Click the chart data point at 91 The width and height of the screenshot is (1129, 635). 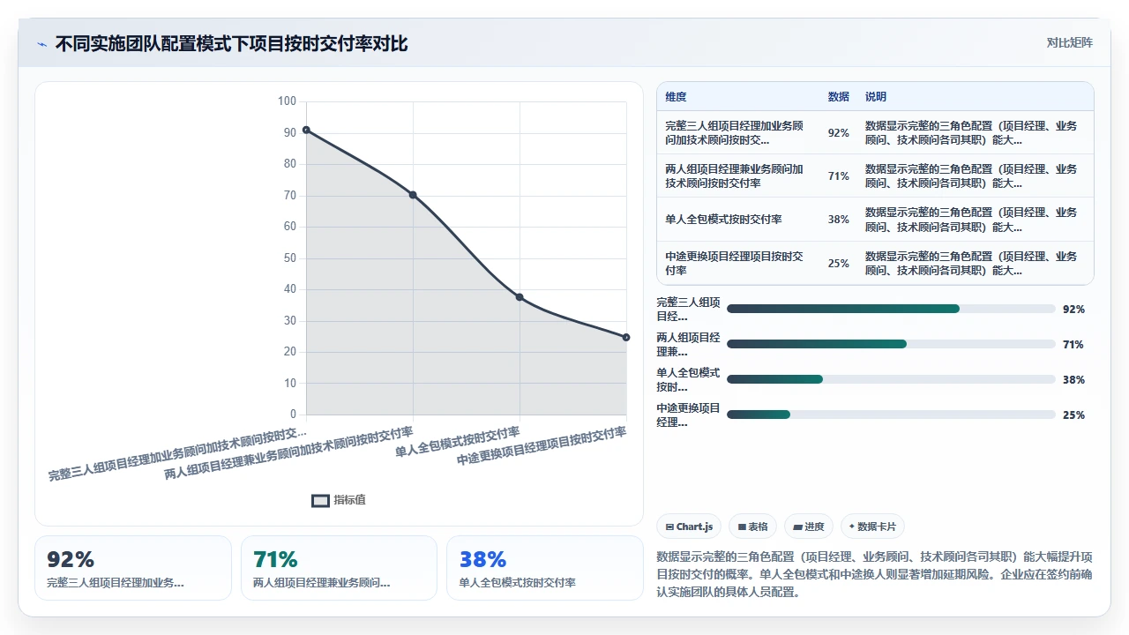click(x=306, y=130)
